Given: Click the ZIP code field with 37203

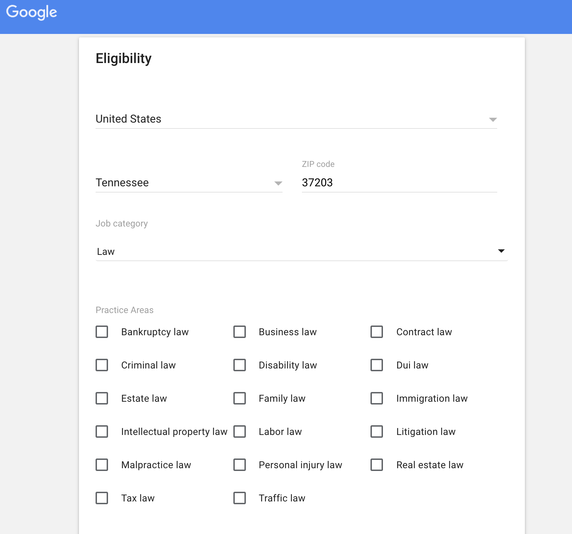Looking at the screenshot, I should (399, 183).
